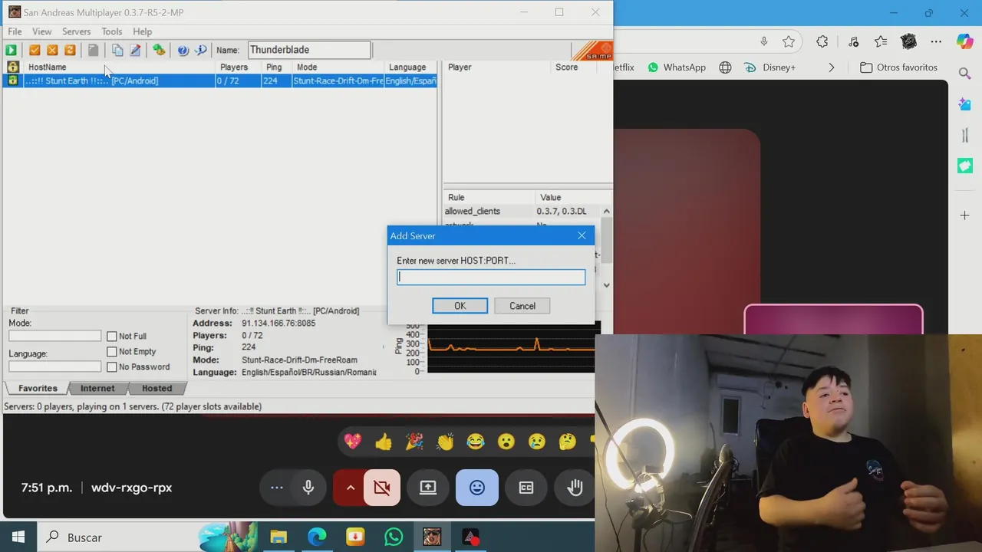Add page to favorites star in address bar
This screenshot has width=982, height=552.
coord(789,41)
